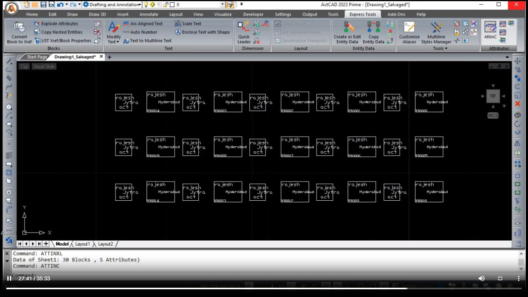Select Arc-Aligned Text tool
The width and height of the screenshot is (528, 297).
click(x=143, y=24)
